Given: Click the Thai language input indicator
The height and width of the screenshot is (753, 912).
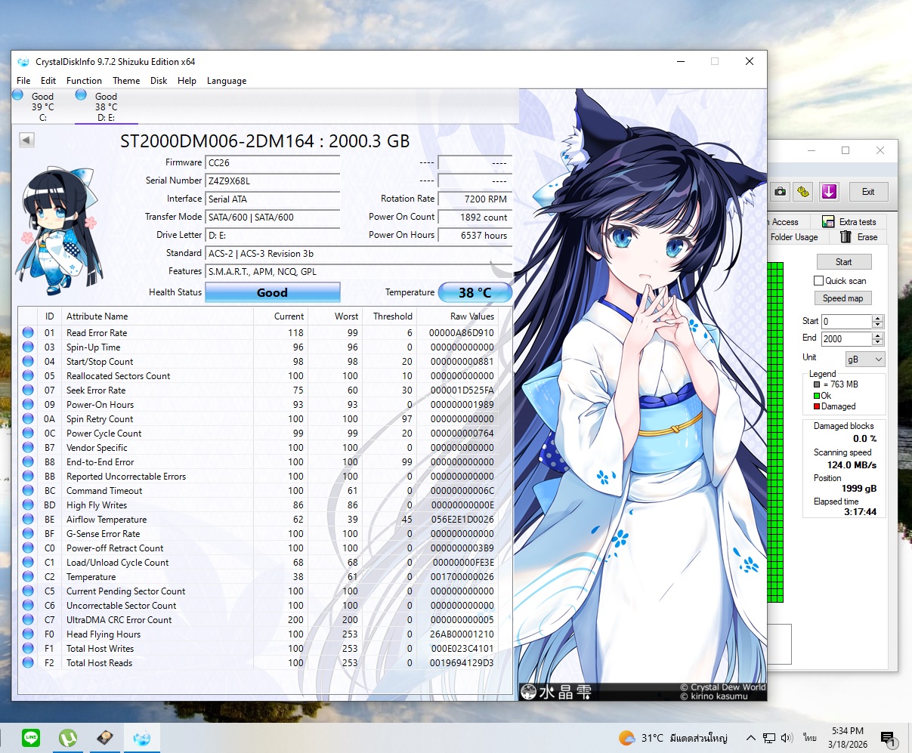Looking at the screenshot, I should click(810, 738).
